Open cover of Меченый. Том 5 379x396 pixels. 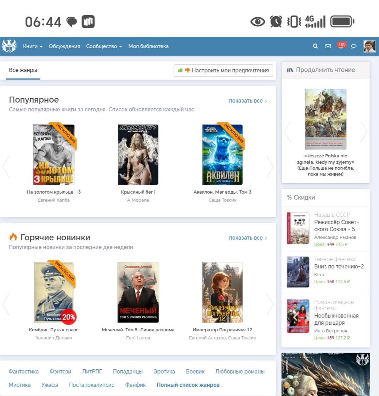138,292
